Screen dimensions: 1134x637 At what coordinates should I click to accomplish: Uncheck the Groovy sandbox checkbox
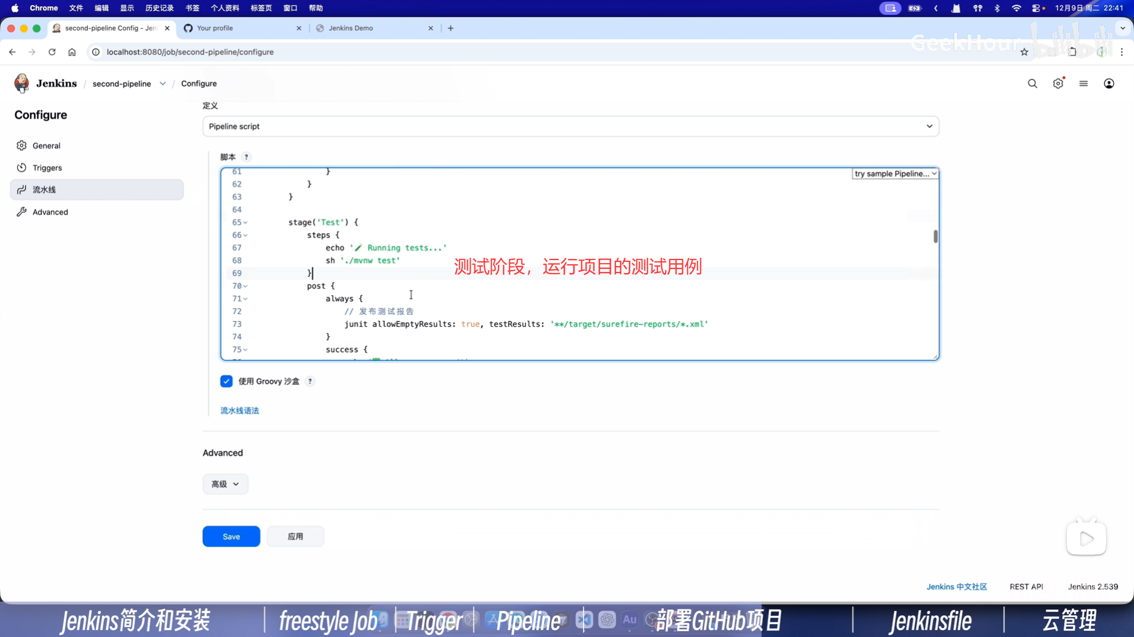point(226,382)
